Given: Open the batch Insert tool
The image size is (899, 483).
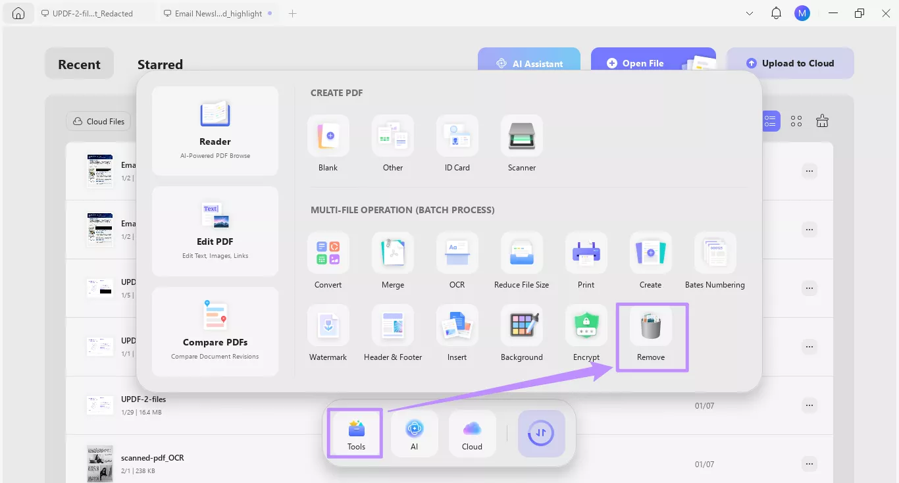Looking at the screenshot, I should click(457, 334).
